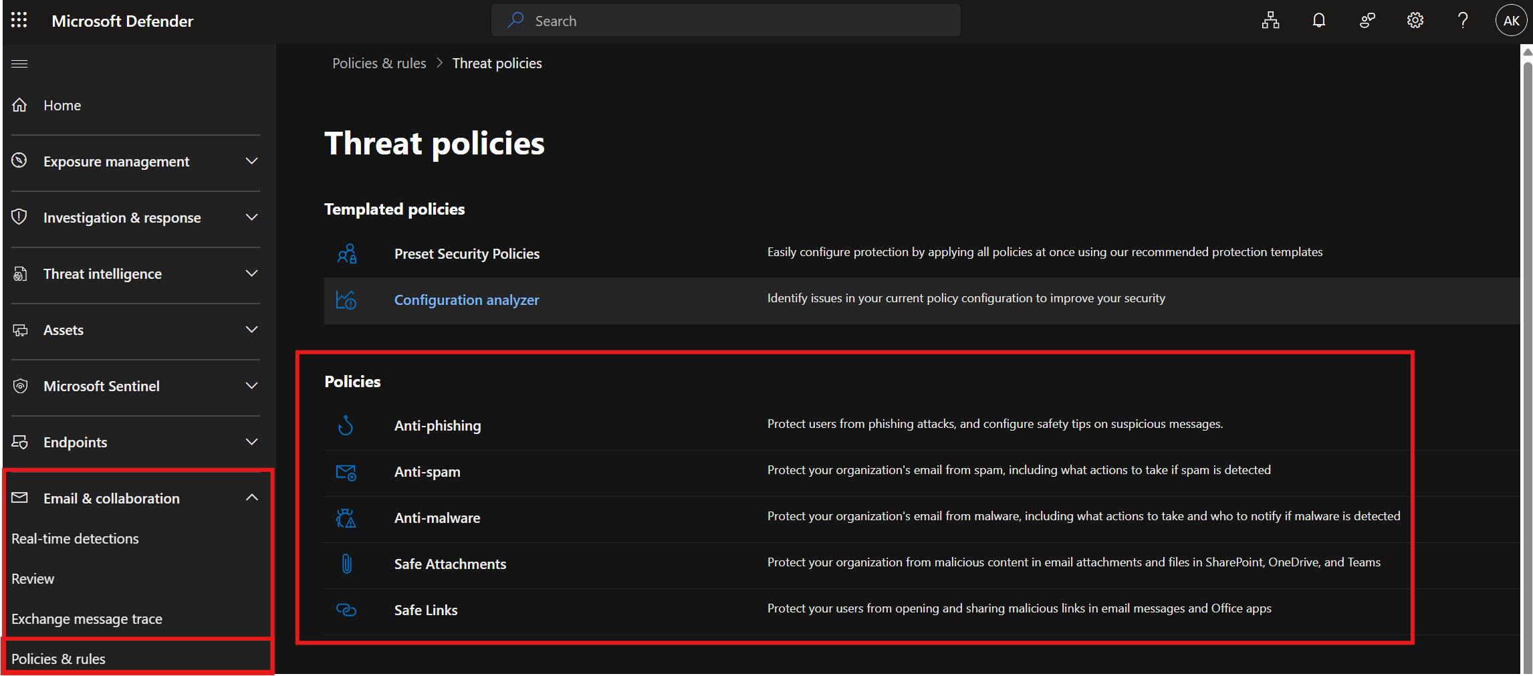Open the notifications bell
The height and width of the screenshot is (676, 1533).
click(x=1318, y=21)
